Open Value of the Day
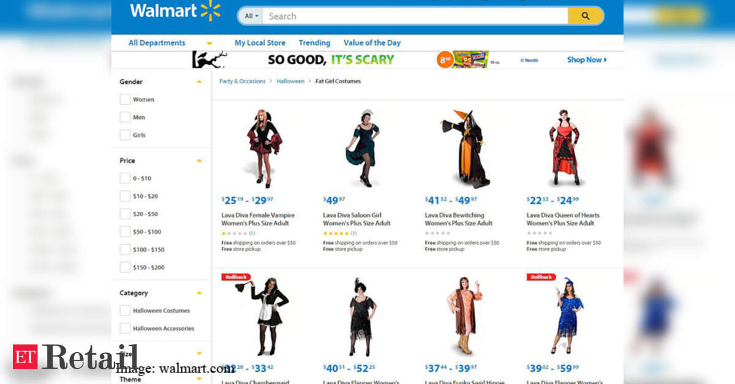Image resolution: width=735 pixels, height=384 pixels. [372, 43]
